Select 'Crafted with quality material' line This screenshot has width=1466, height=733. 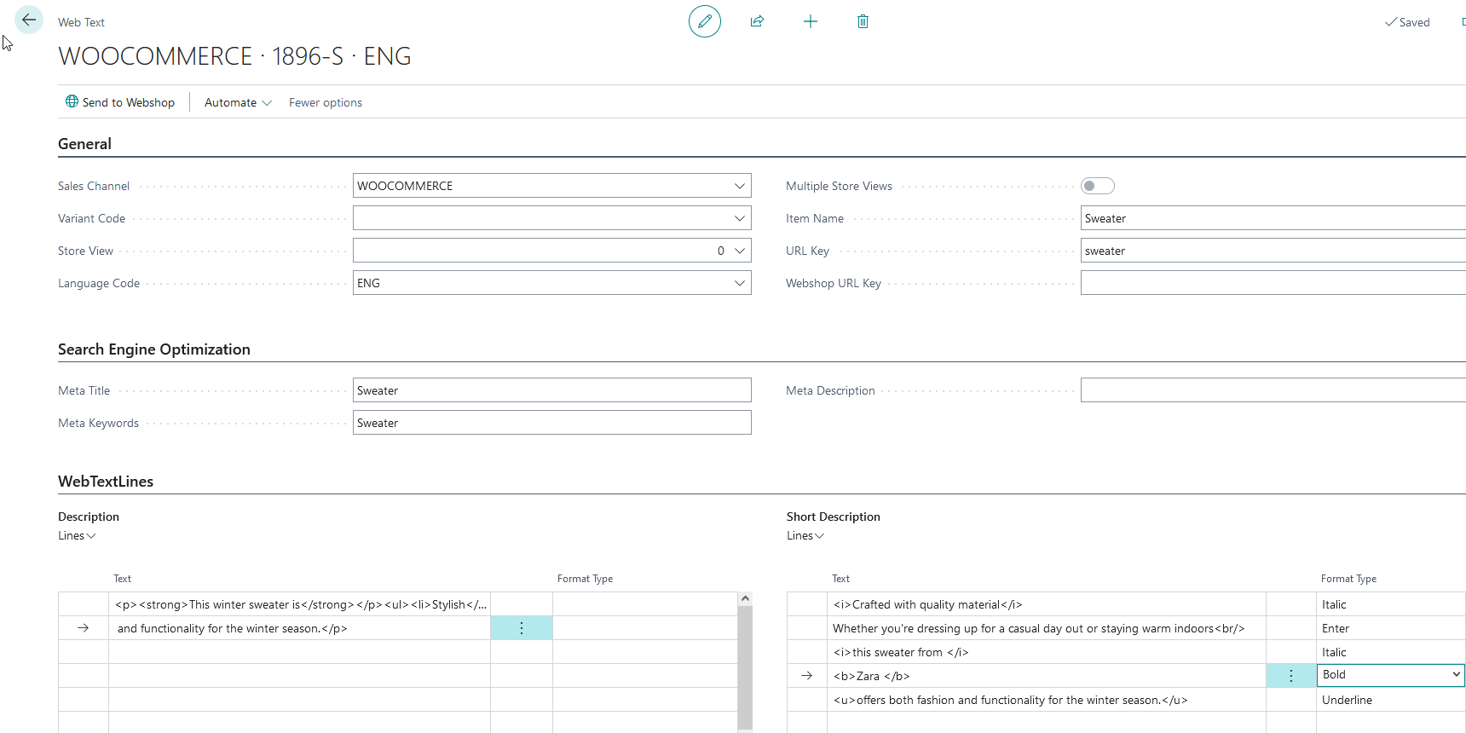tap(1047, 604)
